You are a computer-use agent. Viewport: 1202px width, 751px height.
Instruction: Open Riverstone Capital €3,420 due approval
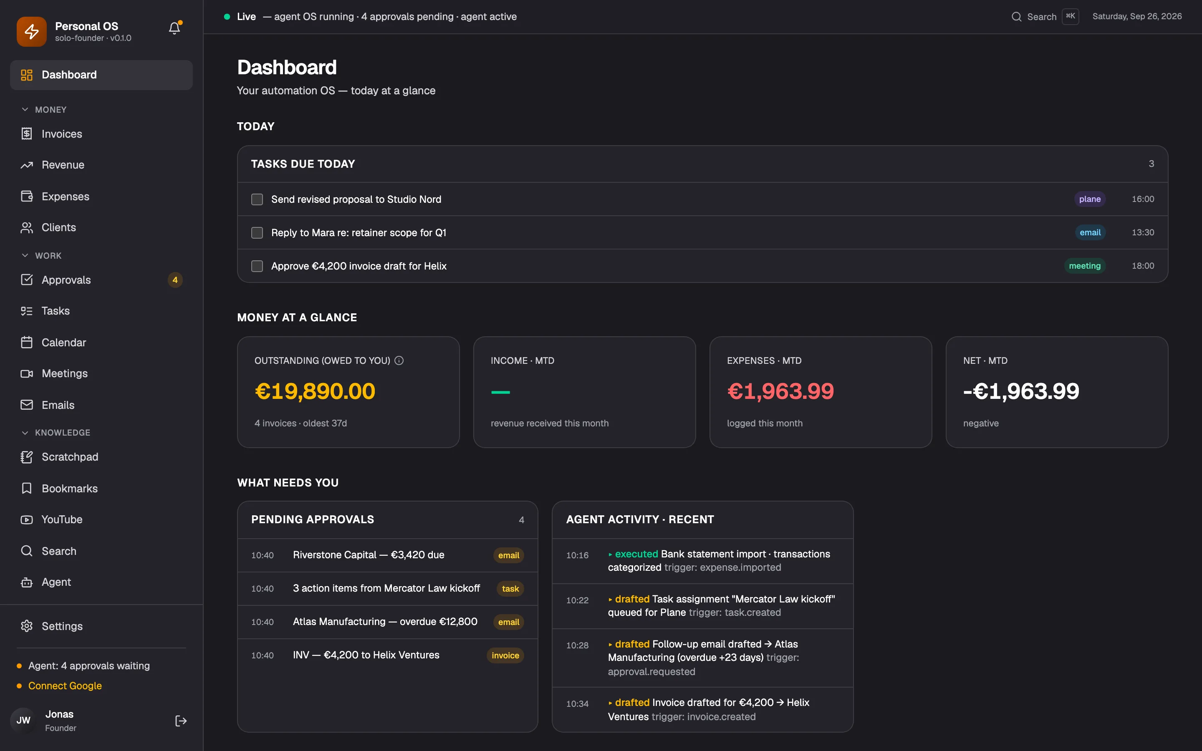point(387,555)
